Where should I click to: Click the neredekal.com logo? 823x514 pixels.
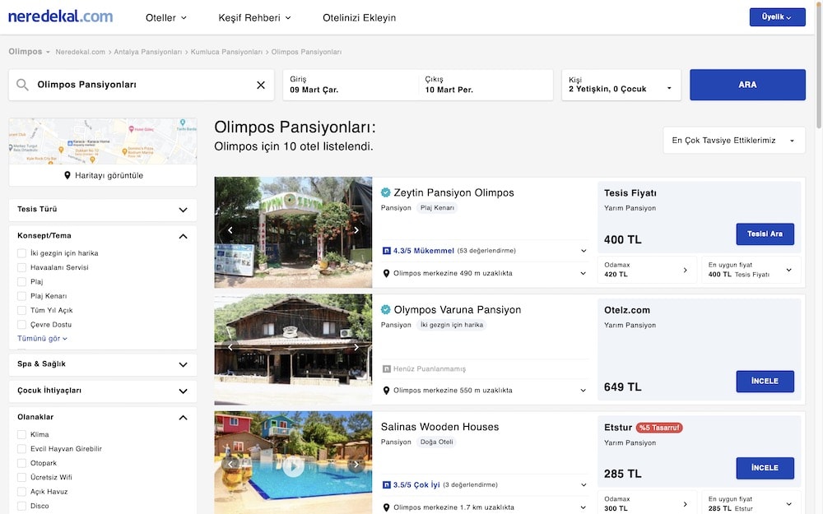(x=60, y=16)
